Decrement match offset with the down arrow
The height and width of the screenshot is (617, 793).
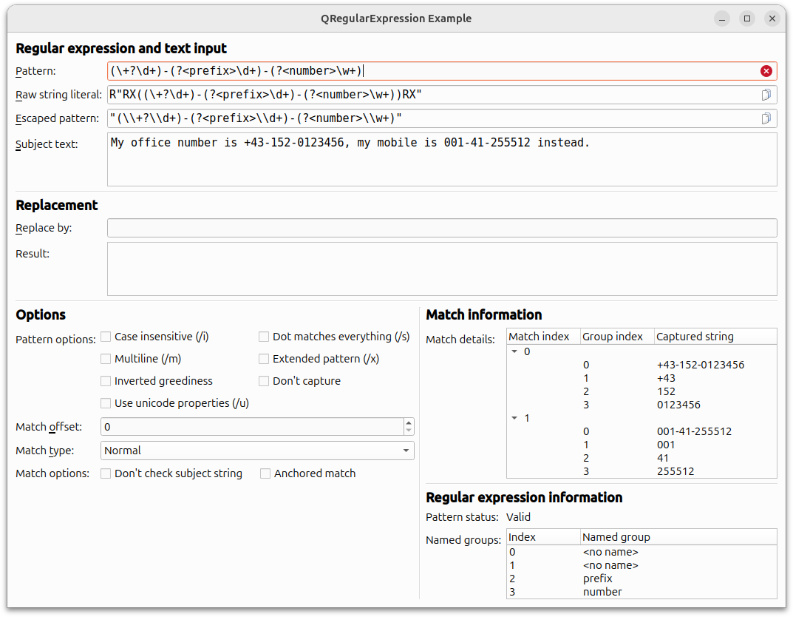coord(408,431)
